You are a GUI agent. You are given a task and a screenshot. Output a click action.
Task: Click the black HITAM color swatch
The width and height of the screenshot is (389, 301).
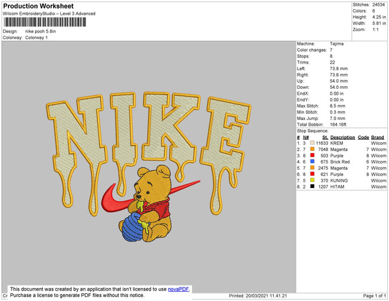tap(311, 186)
